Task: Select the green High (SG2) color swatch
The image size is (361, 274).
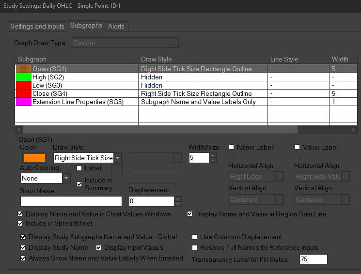Action: click(x=23, y=77)
